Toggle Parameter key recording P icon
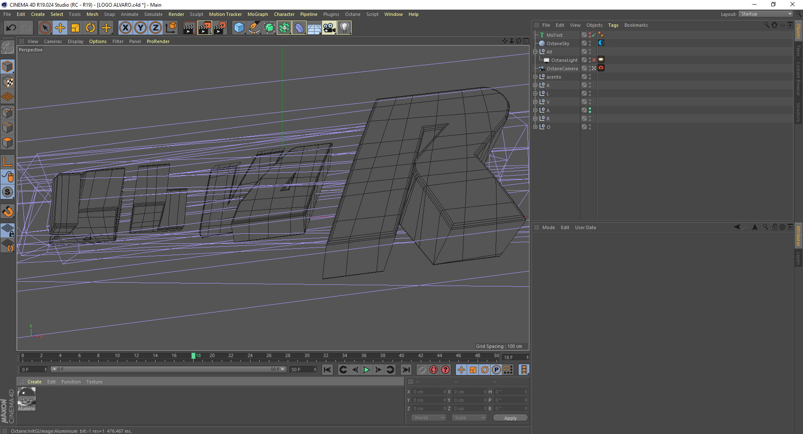Viewport: 803px width, 434px height. (x=496, y=370)
